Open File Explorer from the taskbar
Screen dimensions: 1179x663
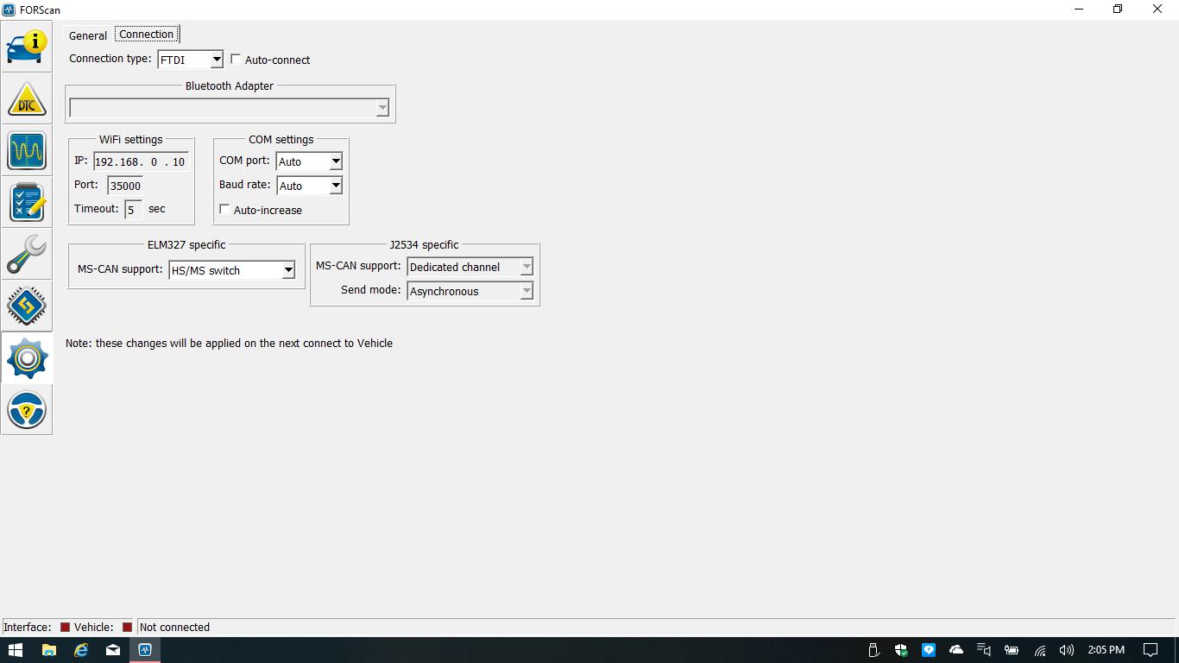click(x=48, y=650)
